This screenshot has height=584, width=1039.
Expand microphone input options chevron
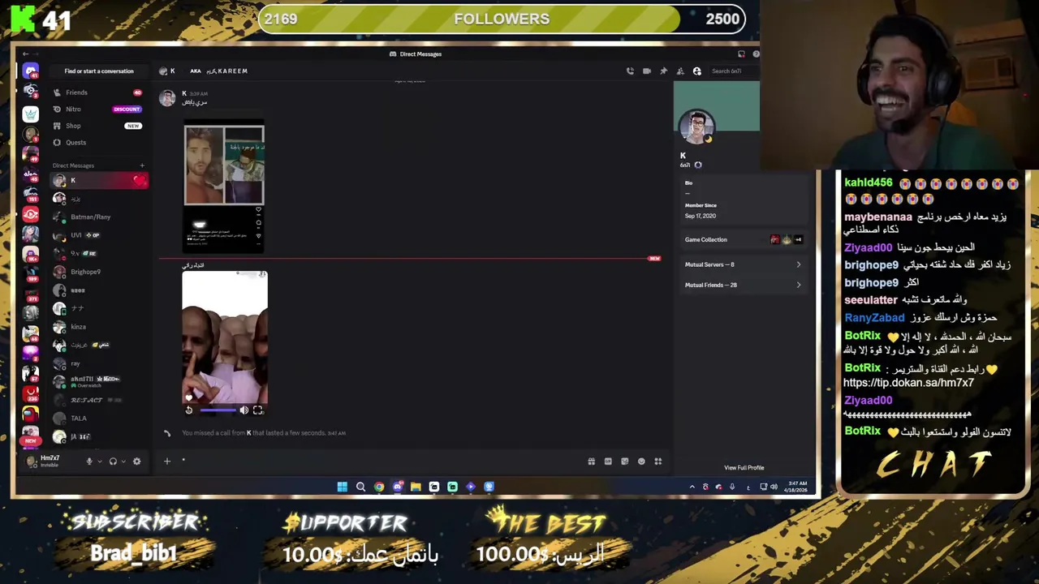click(100, 462)
